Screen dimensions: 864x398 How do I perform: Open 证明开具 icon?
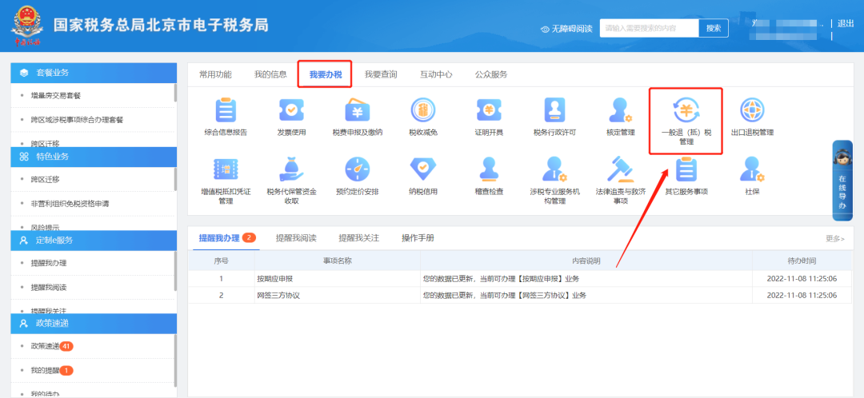point(489,110)
